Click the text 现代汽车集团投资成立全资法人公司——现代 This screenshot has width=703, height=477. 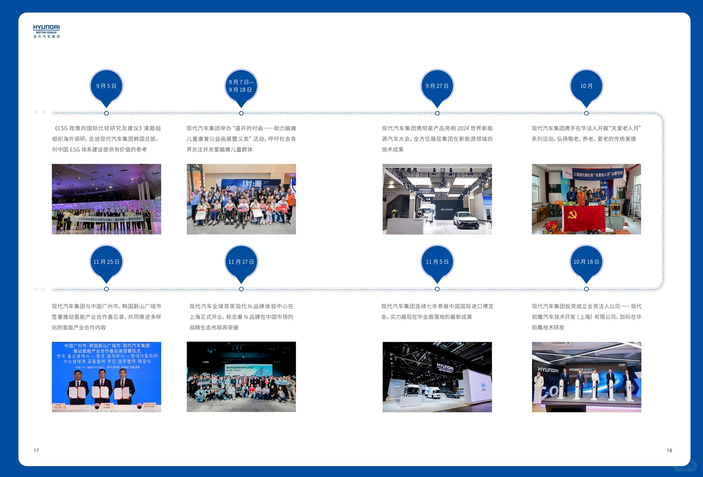point(586,306)
